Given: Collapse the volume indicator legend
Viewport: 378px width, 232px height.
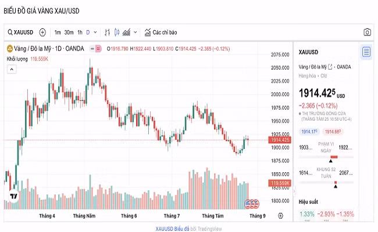Looking at the screenshot, I should pos(10,68).
